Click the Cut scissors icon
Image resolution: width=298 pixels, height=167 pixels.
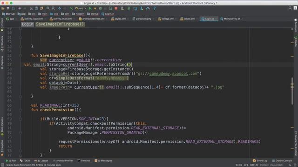(31, 8)
